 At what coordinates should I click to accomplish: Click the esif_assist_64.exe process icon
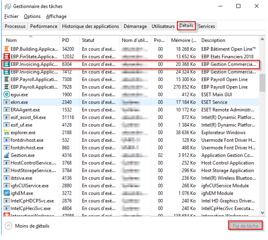(7, 117)
